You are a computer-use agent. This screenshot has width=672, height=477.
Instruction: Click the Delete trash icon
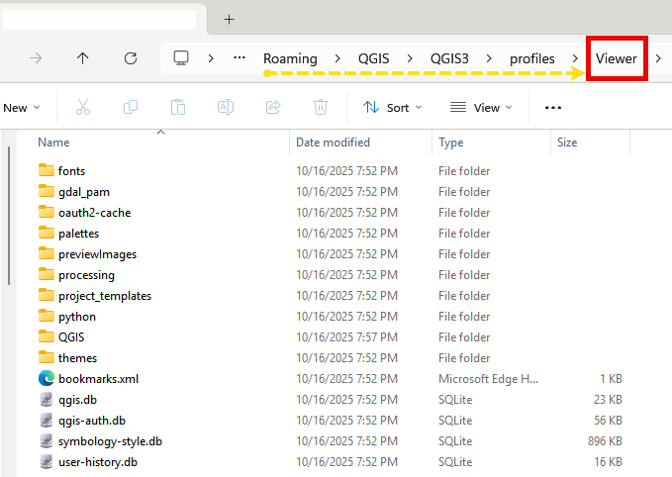[x=320, y=107]
